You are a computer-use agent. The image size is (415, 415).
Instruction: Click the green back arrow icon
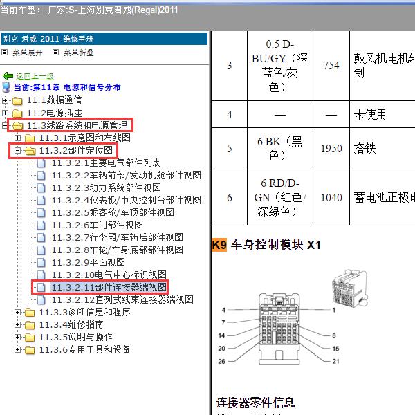pyautogui.click(x=8, y=76)
